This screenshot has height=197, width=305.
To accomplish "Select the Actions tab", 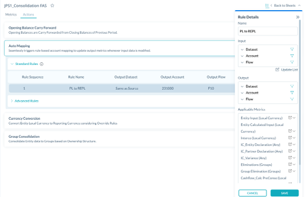I will tap(28, 14).
